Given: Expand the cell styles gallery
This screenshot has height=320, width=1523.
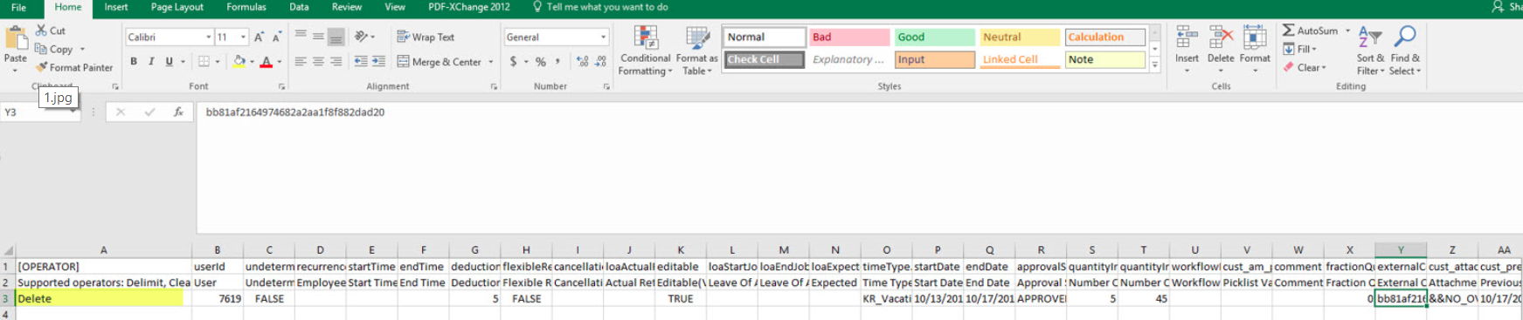Looking at the screenshot, I should 1154,65.
